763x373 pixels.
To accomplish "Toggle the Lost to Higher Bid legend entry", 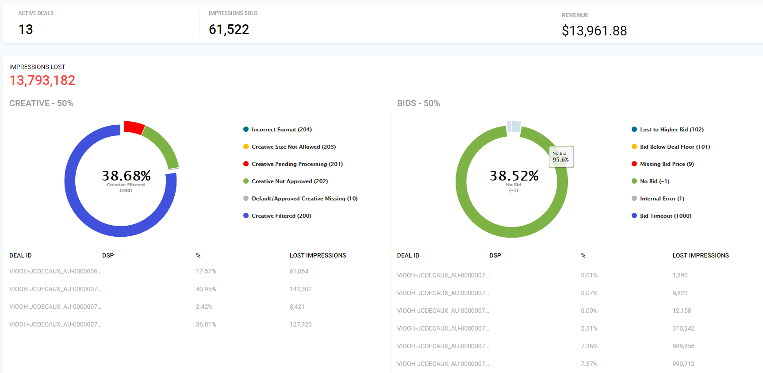I will point(671,130).
